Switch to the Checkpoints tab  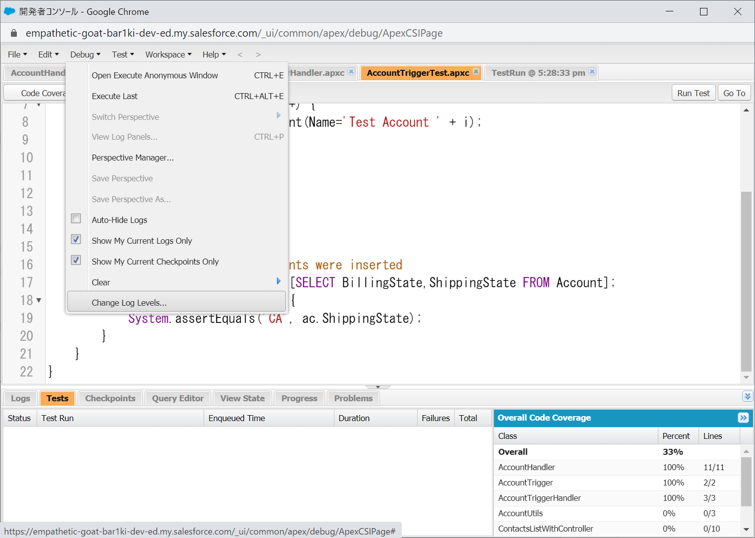110,398
